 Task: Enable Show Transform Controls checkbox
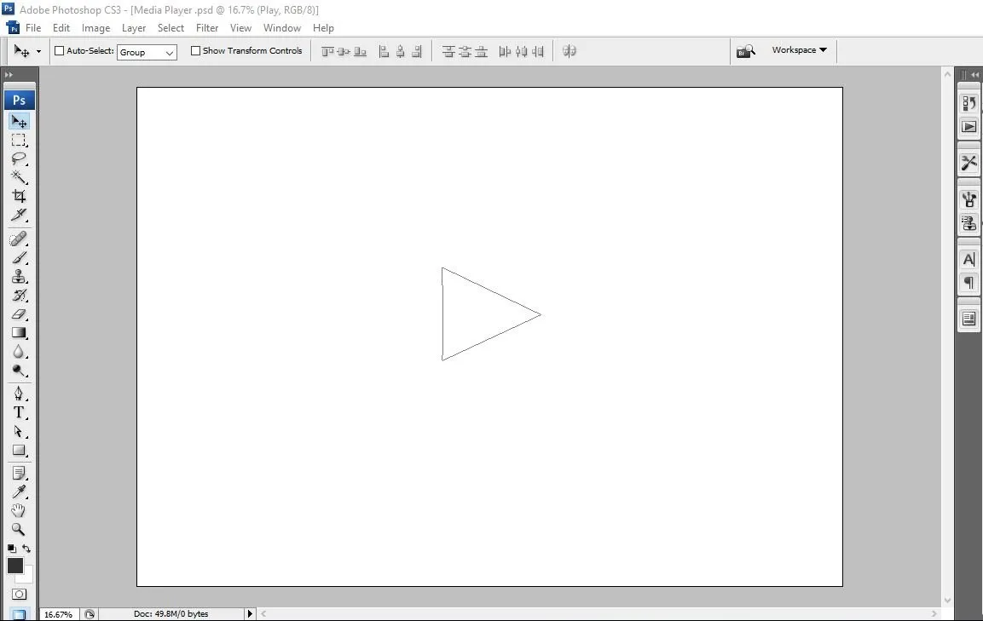195,51
